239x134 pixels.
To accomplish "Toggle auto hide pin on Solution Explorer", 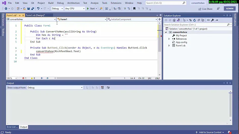I will pyautogui.click(x=227, y=16).
